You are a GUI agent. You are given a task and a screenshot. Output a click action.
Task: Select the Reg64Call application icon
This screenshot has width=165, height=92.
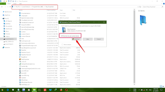pyautogui.click(x=20, y=57)
